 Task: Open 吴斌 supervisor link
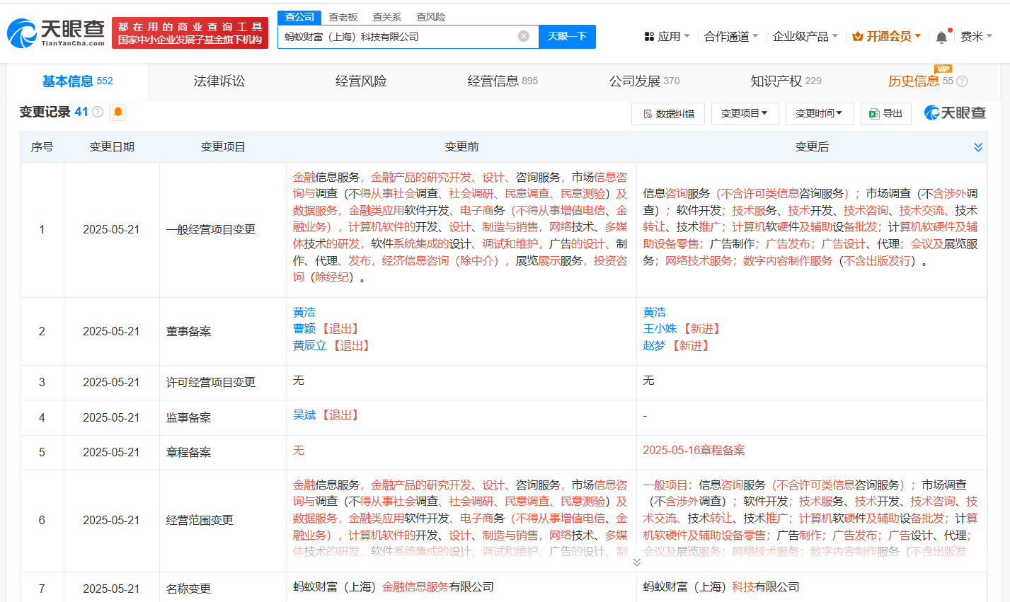coord(304,415)
